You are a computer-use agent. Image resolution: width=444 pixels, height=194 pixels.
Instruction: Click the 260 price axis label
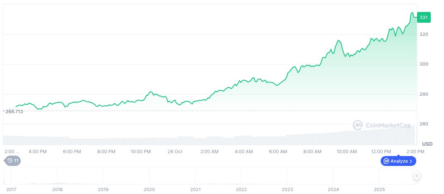click(423, 124)
